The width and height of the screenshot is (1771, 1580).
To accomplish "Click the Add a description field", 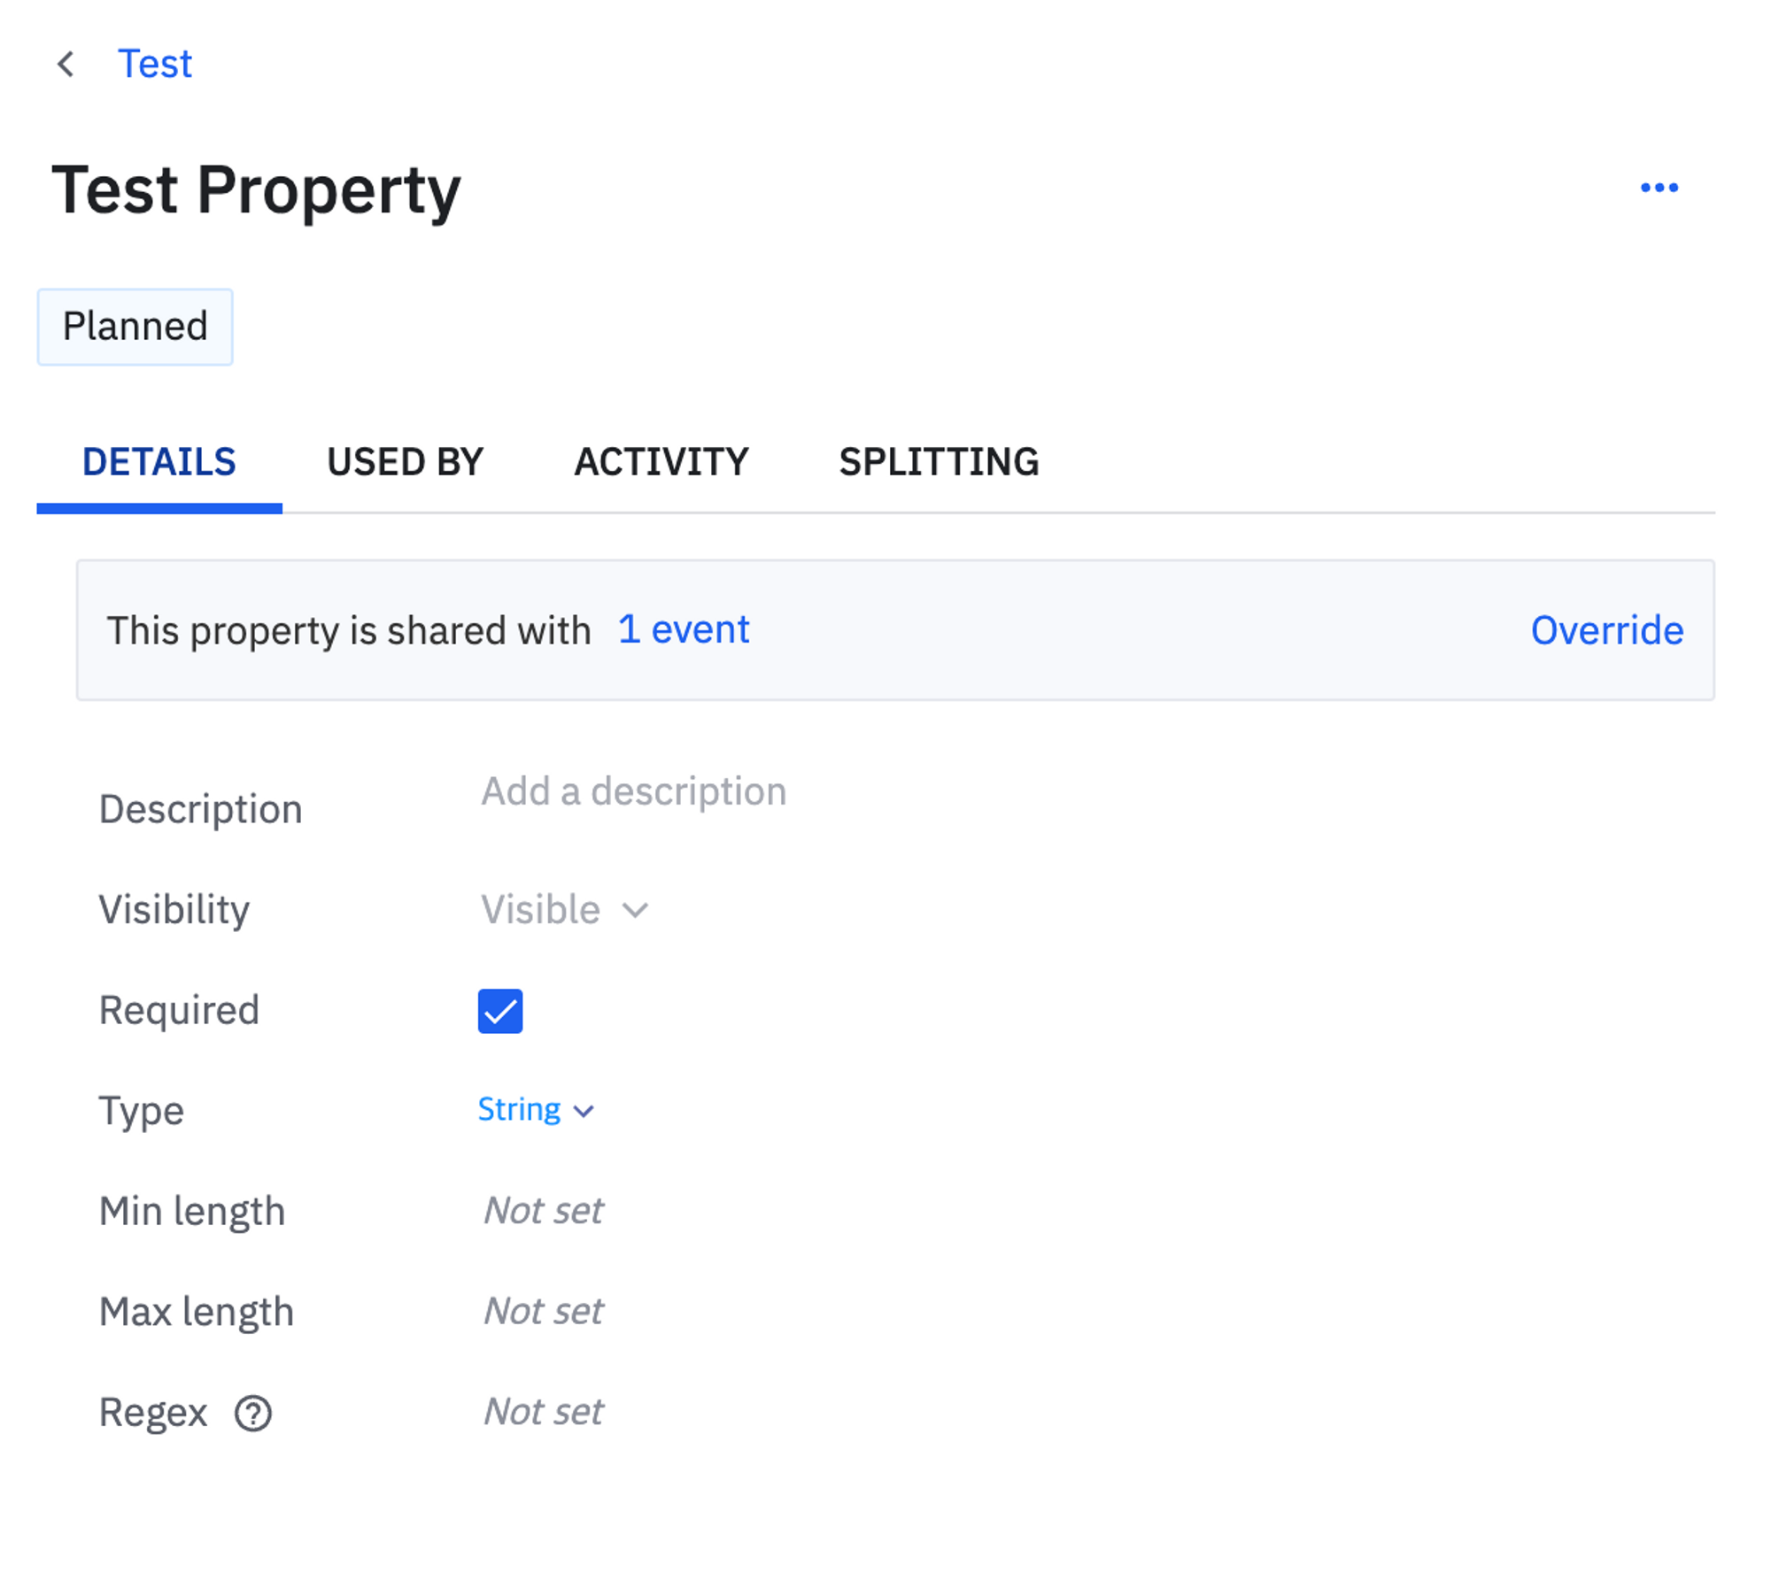I will pyautogui.click(x=633, y=791).
